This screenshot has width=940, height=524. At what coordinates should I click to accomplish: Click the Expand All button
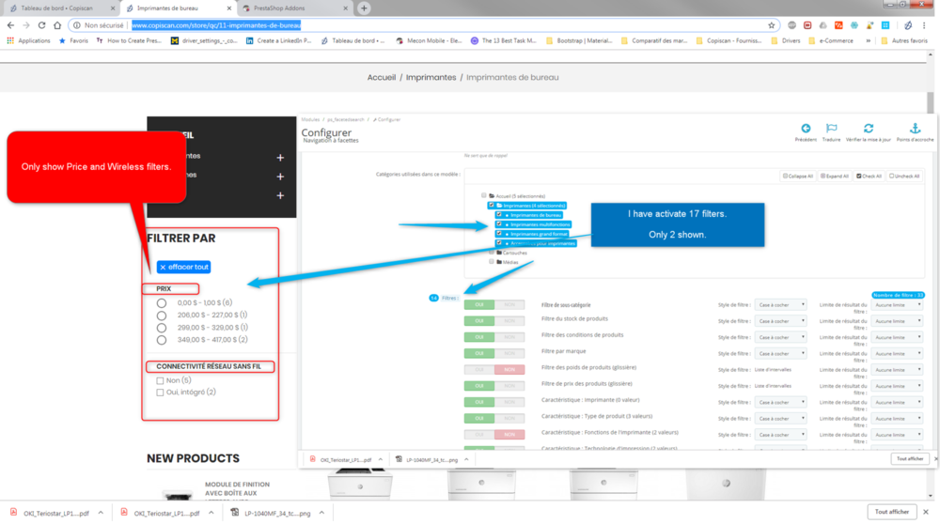coord(835,176)
